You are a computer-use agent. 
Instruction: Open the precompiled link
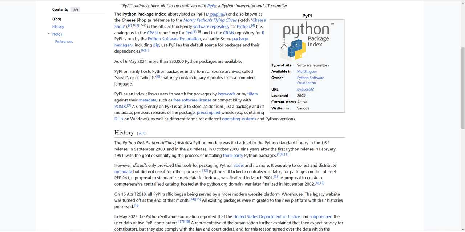pos(209,112)
